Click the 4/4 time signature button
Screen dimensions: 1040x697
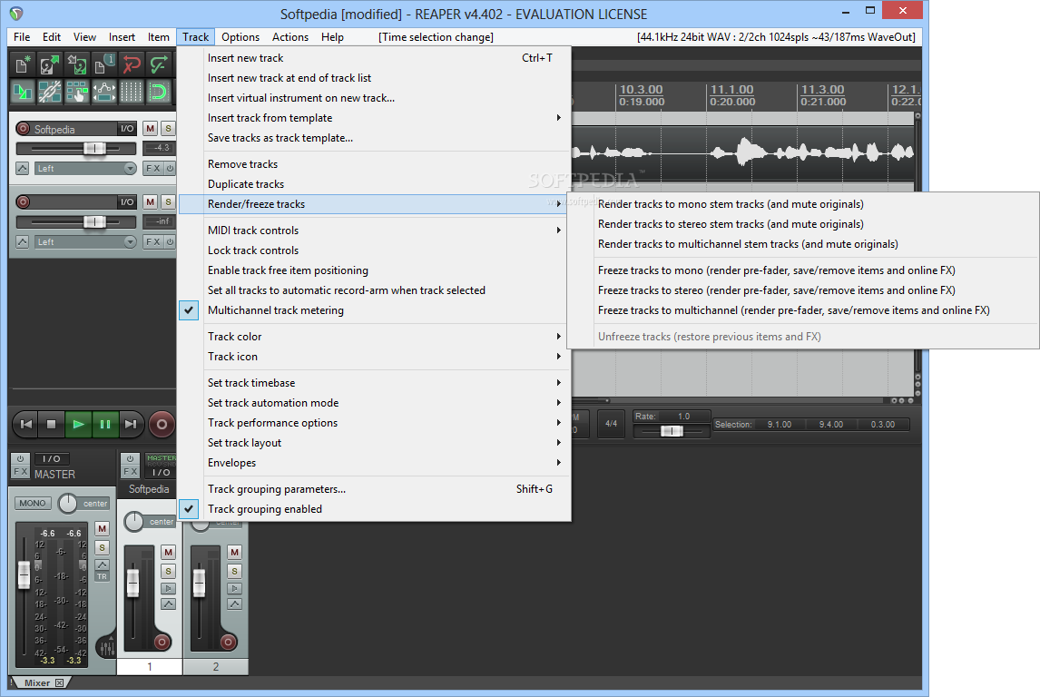(612, 424)
